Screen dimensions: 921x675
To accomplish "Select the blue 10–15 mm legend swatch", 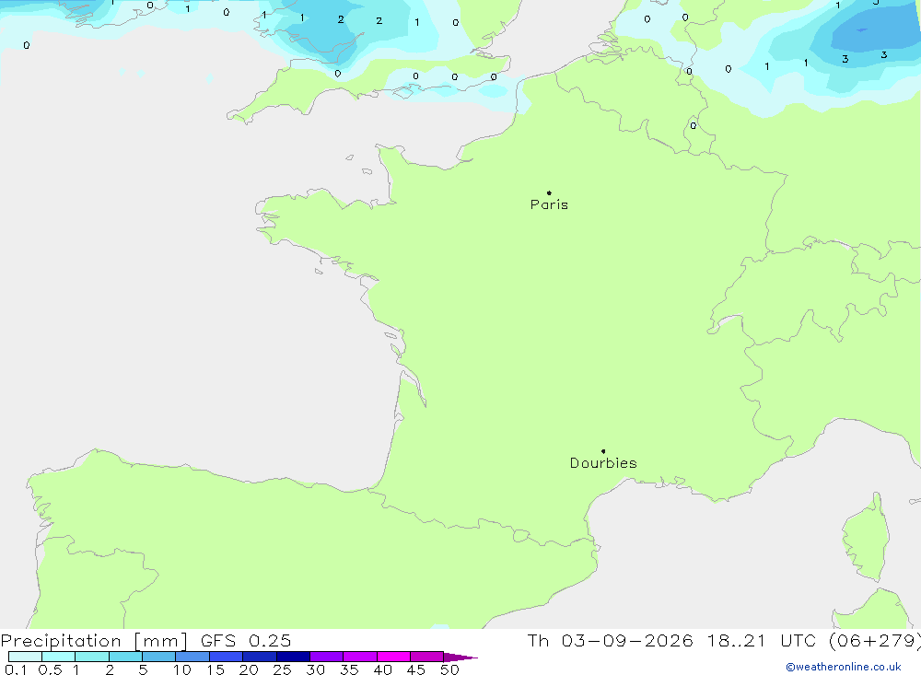I will pyautogui.click(x=192, y=657).
